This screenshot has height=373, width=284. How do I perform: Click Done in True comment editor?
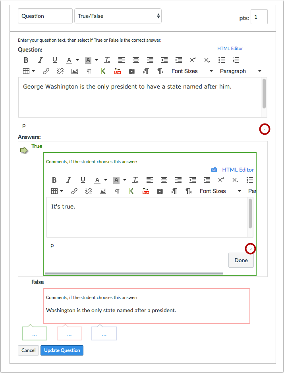[241, 260]
